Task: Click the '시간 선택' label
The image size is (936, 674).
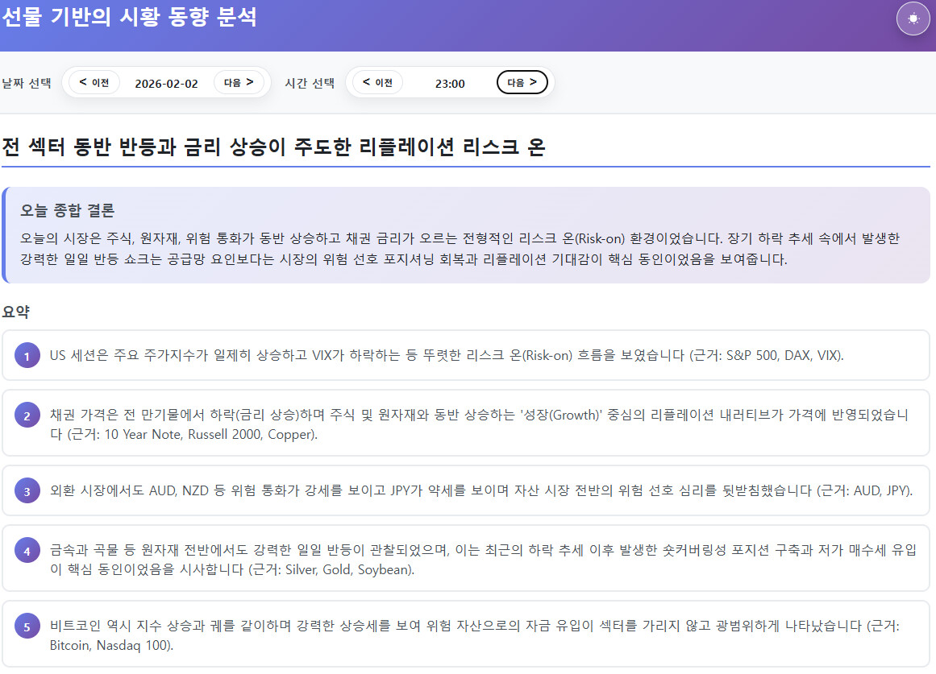Action: pos(310,83)
